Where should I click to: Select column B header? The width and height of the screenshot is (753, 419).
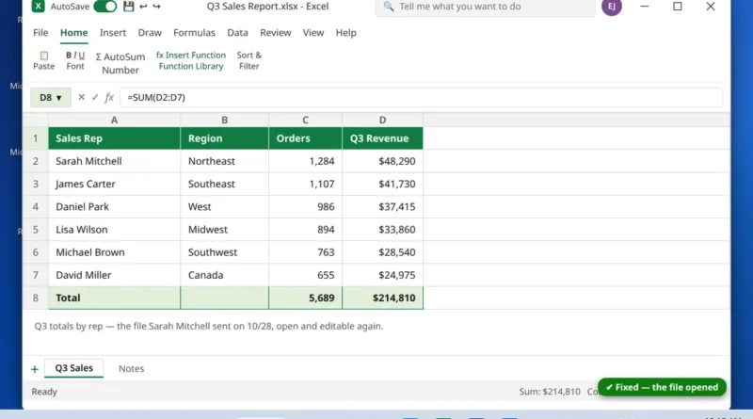pyautogui.click(x=224, y=121)
